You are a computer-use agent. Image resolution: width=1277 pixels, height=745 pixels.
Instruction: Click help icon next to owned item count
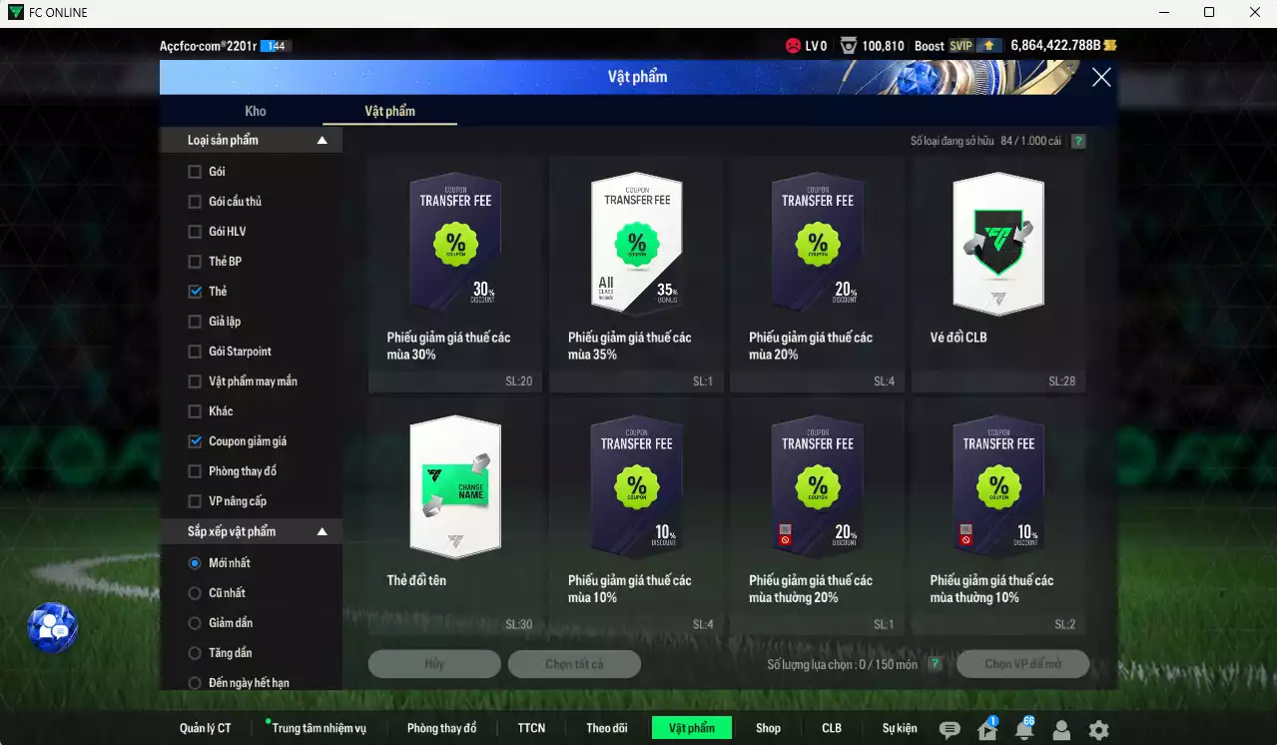pos(1078,142)
